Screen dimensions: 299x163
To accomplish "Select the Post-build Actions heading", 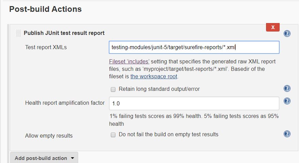I will [x=46, y=9].
